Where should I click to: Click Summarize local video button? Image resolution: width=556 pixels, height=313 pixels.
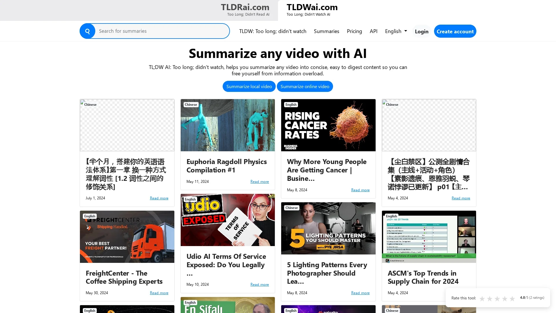pyautogui.click(x=249, y=86)
